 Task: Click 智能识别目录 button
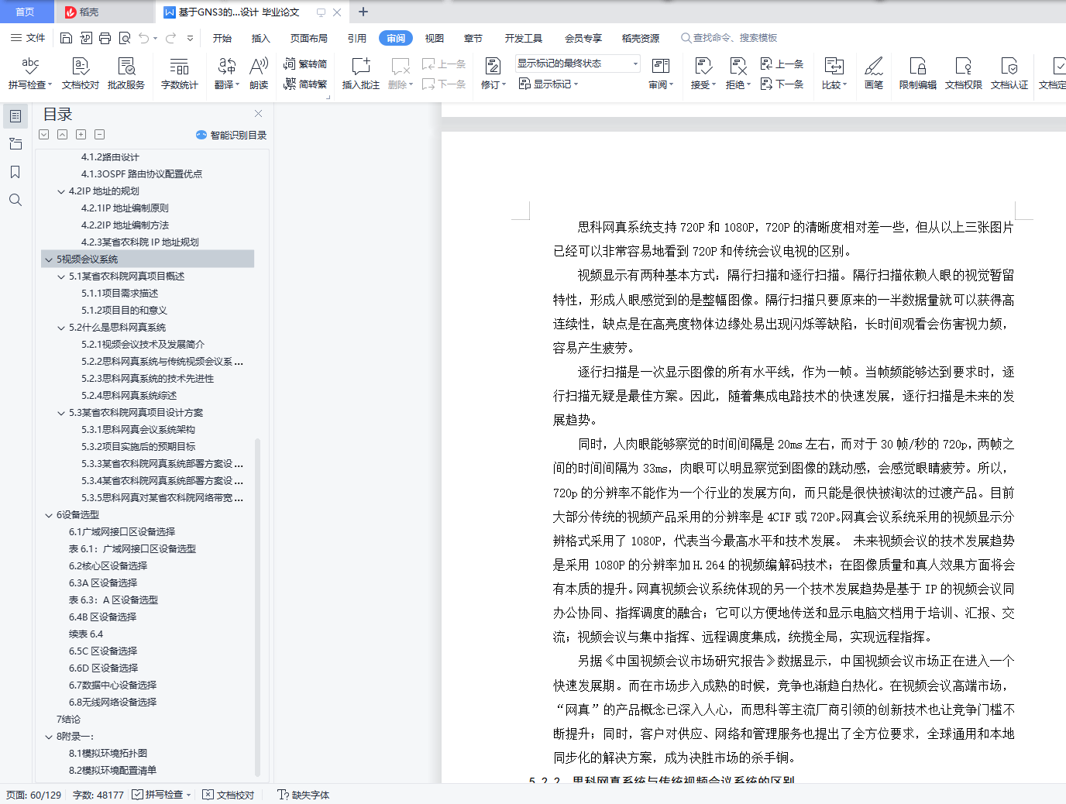[x=232, y=135]
